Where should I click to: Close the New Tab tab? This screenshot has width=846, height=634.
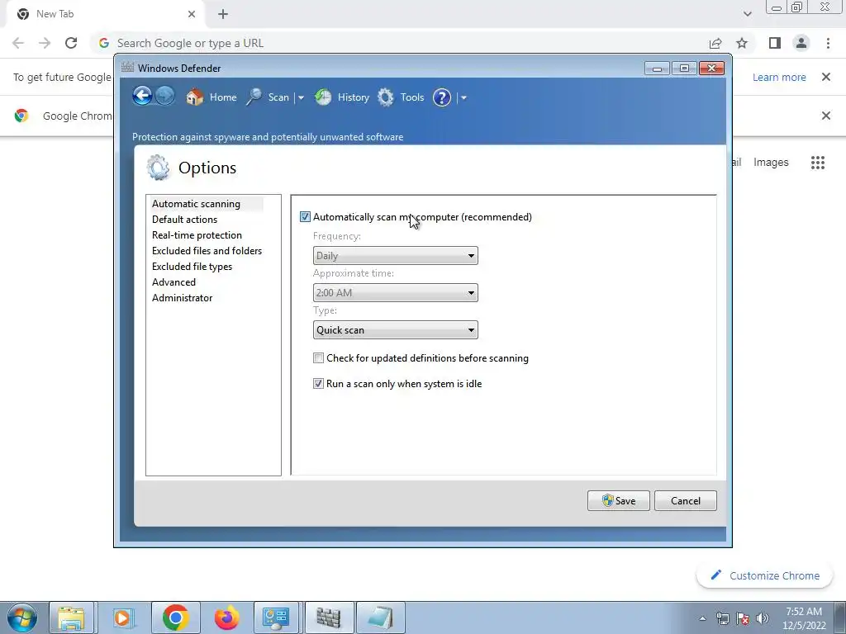192,14
